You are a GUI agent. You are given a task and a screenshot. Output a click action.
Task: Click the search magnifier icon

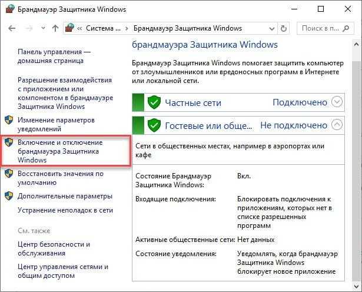[346, 28]
